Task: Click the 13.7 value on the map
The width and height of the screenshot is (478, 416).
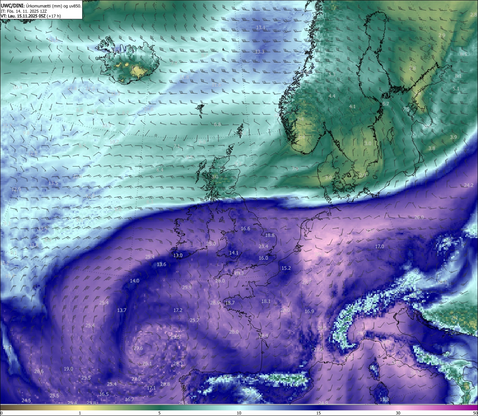Action: click(122, 310)
